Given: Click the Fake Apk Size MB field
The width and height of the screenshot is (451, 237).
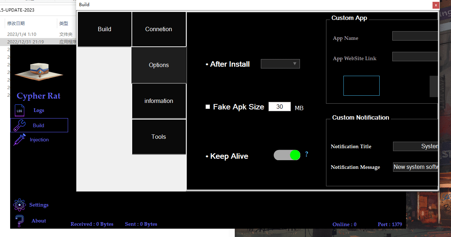Looking at the screenshot, I should tap(280, 107).
